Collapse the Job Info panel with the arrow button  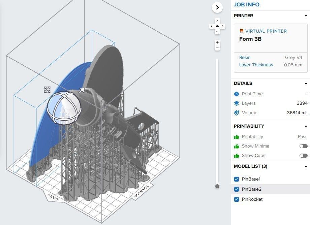point(217,7)
